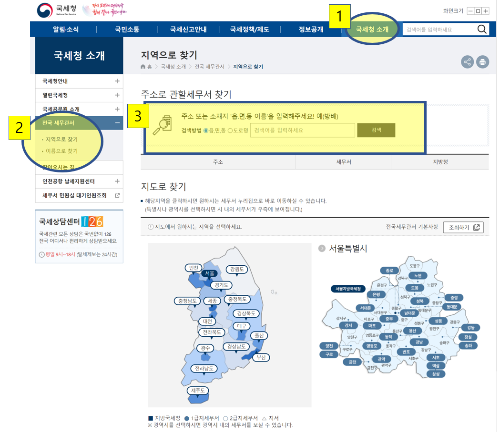Select 종로 tax office on Seoul map

pos(389,271)
